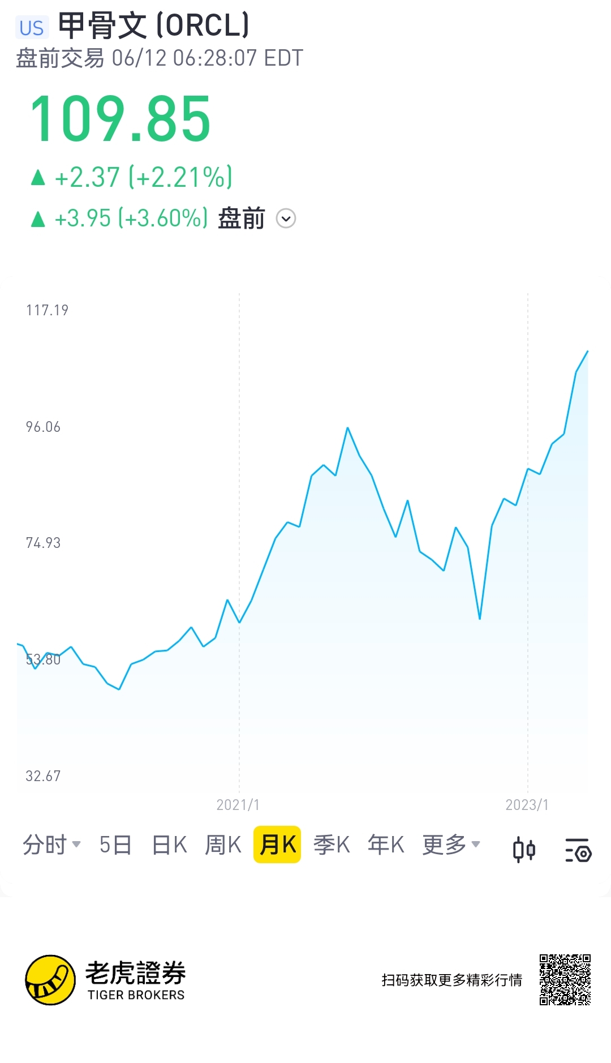Screen dimensions: 611x1063
Task: Tap the green up-arrow beside +2.37
Action: 38,178
